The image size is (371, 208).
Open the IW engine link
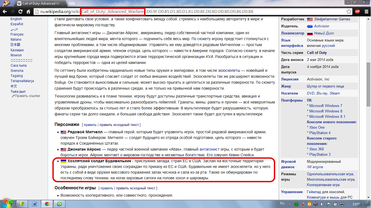[x=315, y=167]
